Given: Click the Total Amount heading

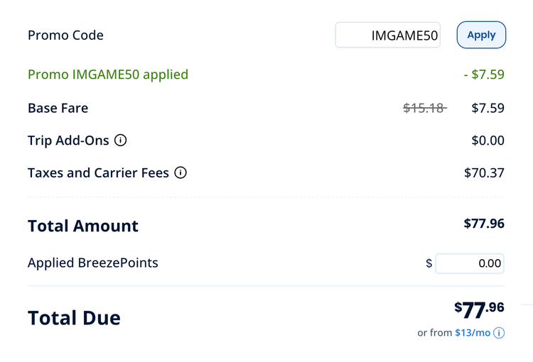Looking at the screenshot, I should click(83, 226).
